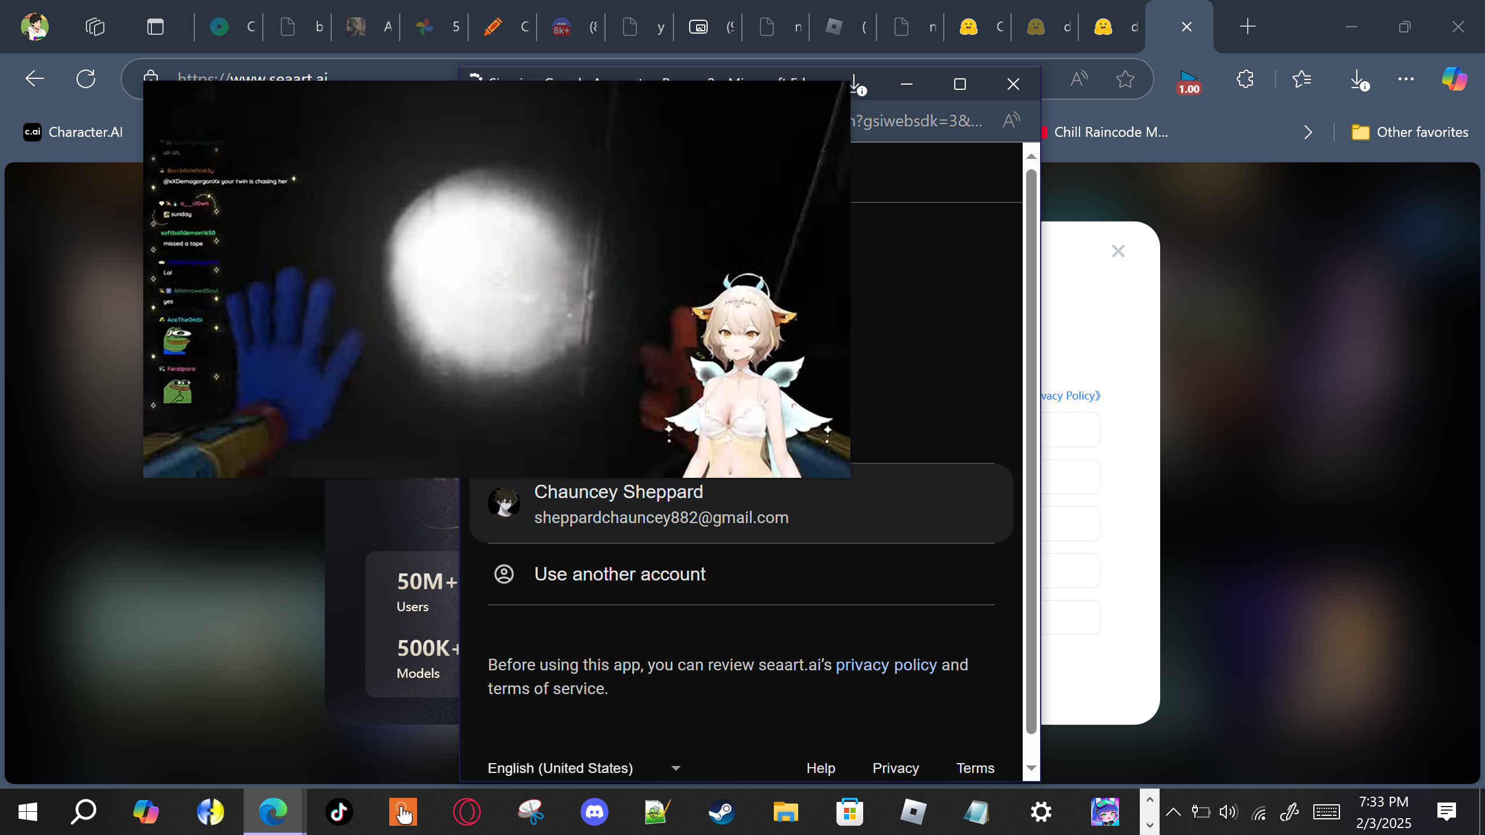Open the speed extension showing 1.00
This screenshot has width=1485, height=835.
1188,82
